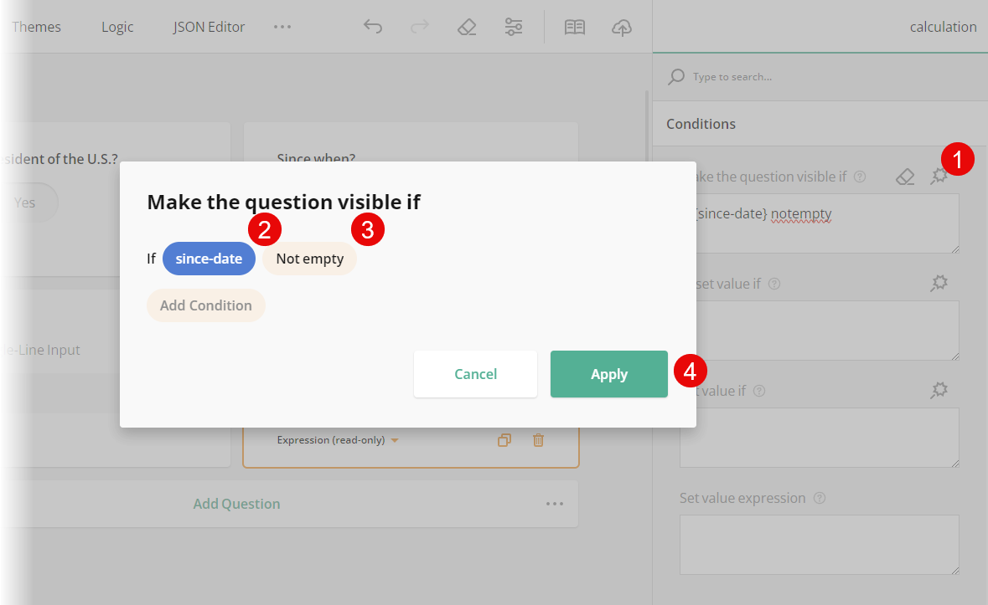This screenshot has width=988, height=605.
Task: Click the Redo icon in the toolbar
Action: [419, 27]
